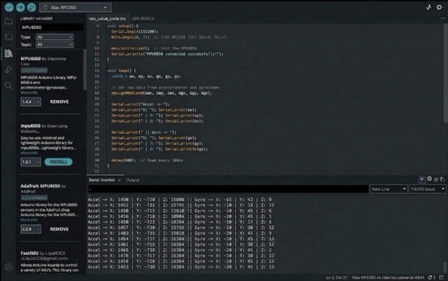This screenshot has height=281, width=448.
Task: Open the Serial Plotter icon
Action: coord(428,7)
